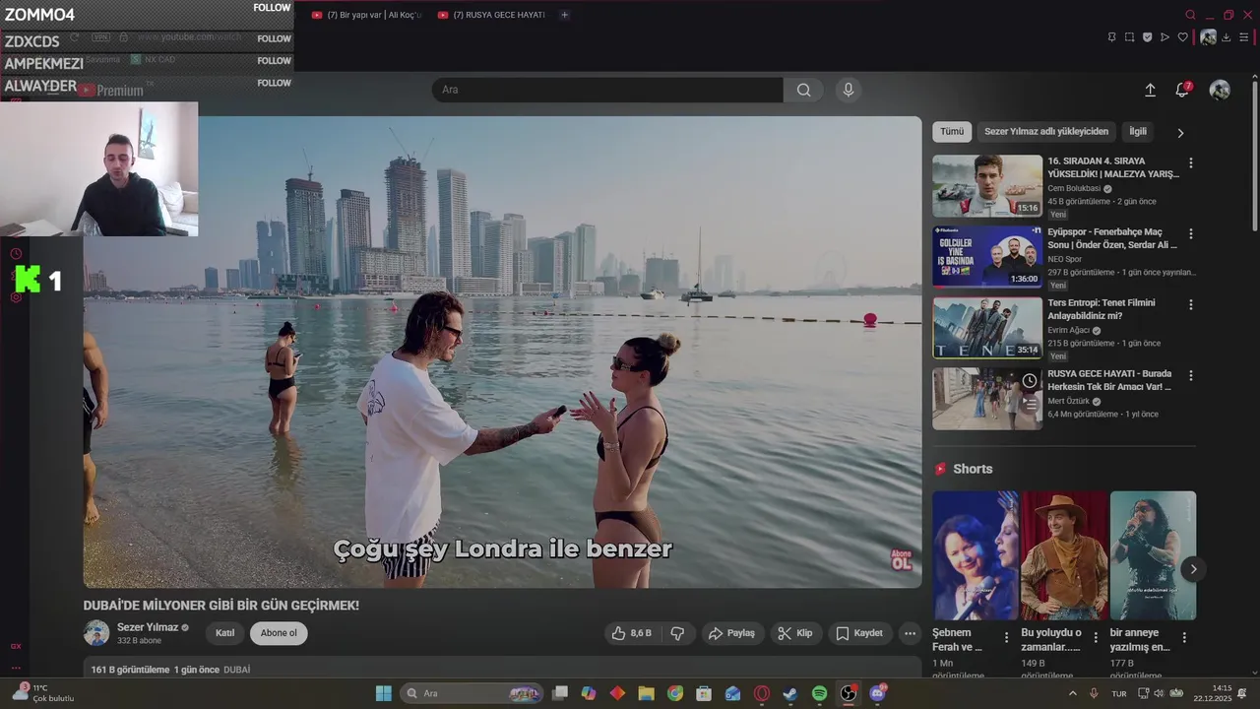Like the video with thumbs up
The width and height of the screenshot is (1260, 709).
[632, 633]
